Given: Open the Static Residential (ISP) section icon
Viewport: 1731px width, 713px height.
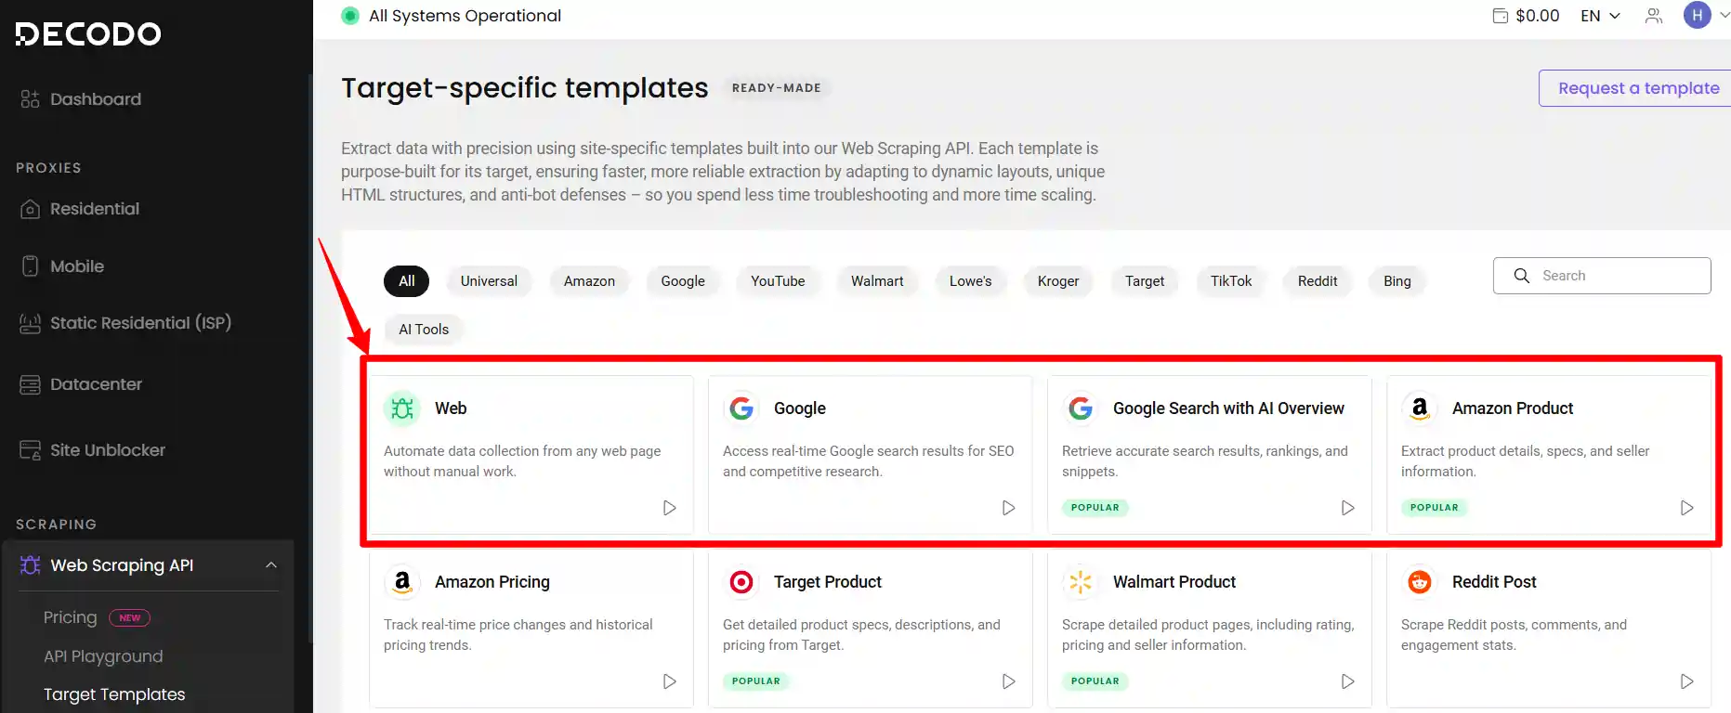Looking at the screenshot, I should [x=31, y=323].
